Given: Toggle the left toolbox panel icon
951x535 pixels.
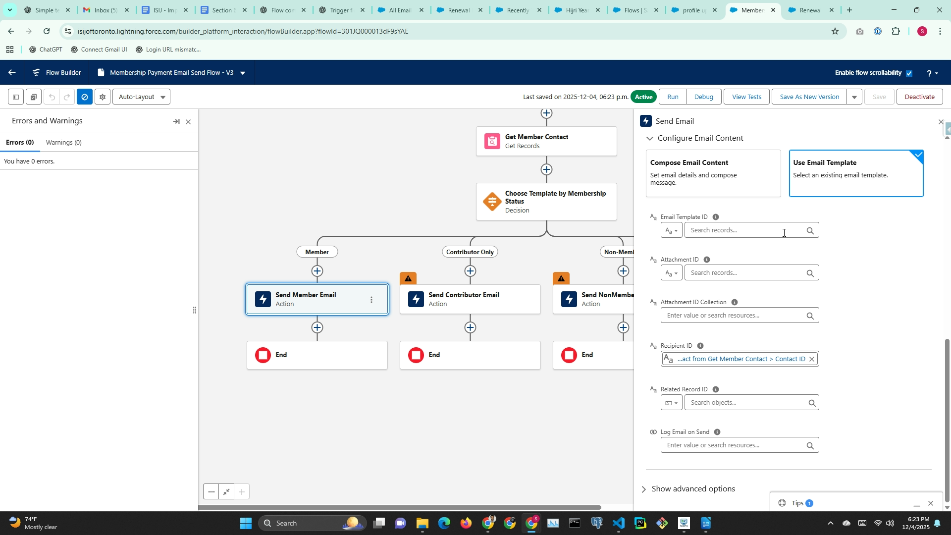Looking at the screenshot, I should (15, 97).
